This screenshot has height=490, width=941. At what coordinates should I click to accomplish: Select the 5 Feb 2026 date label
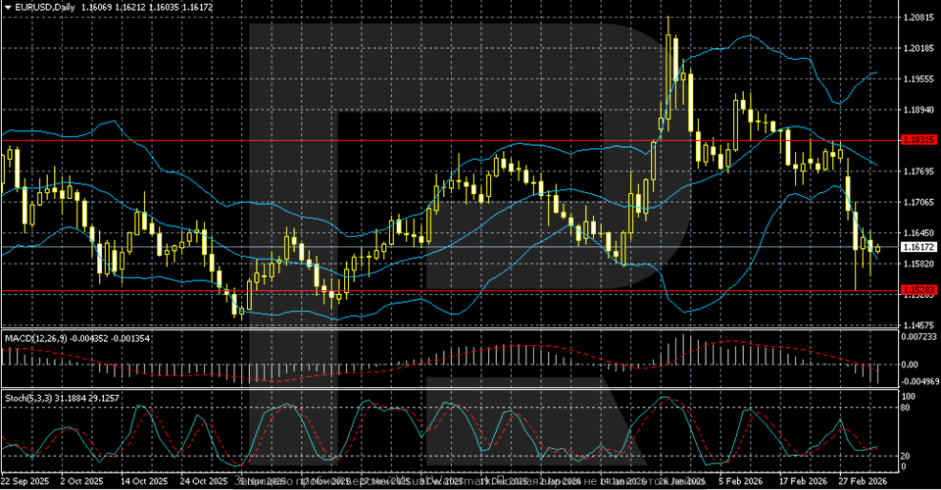coord(739,482)
